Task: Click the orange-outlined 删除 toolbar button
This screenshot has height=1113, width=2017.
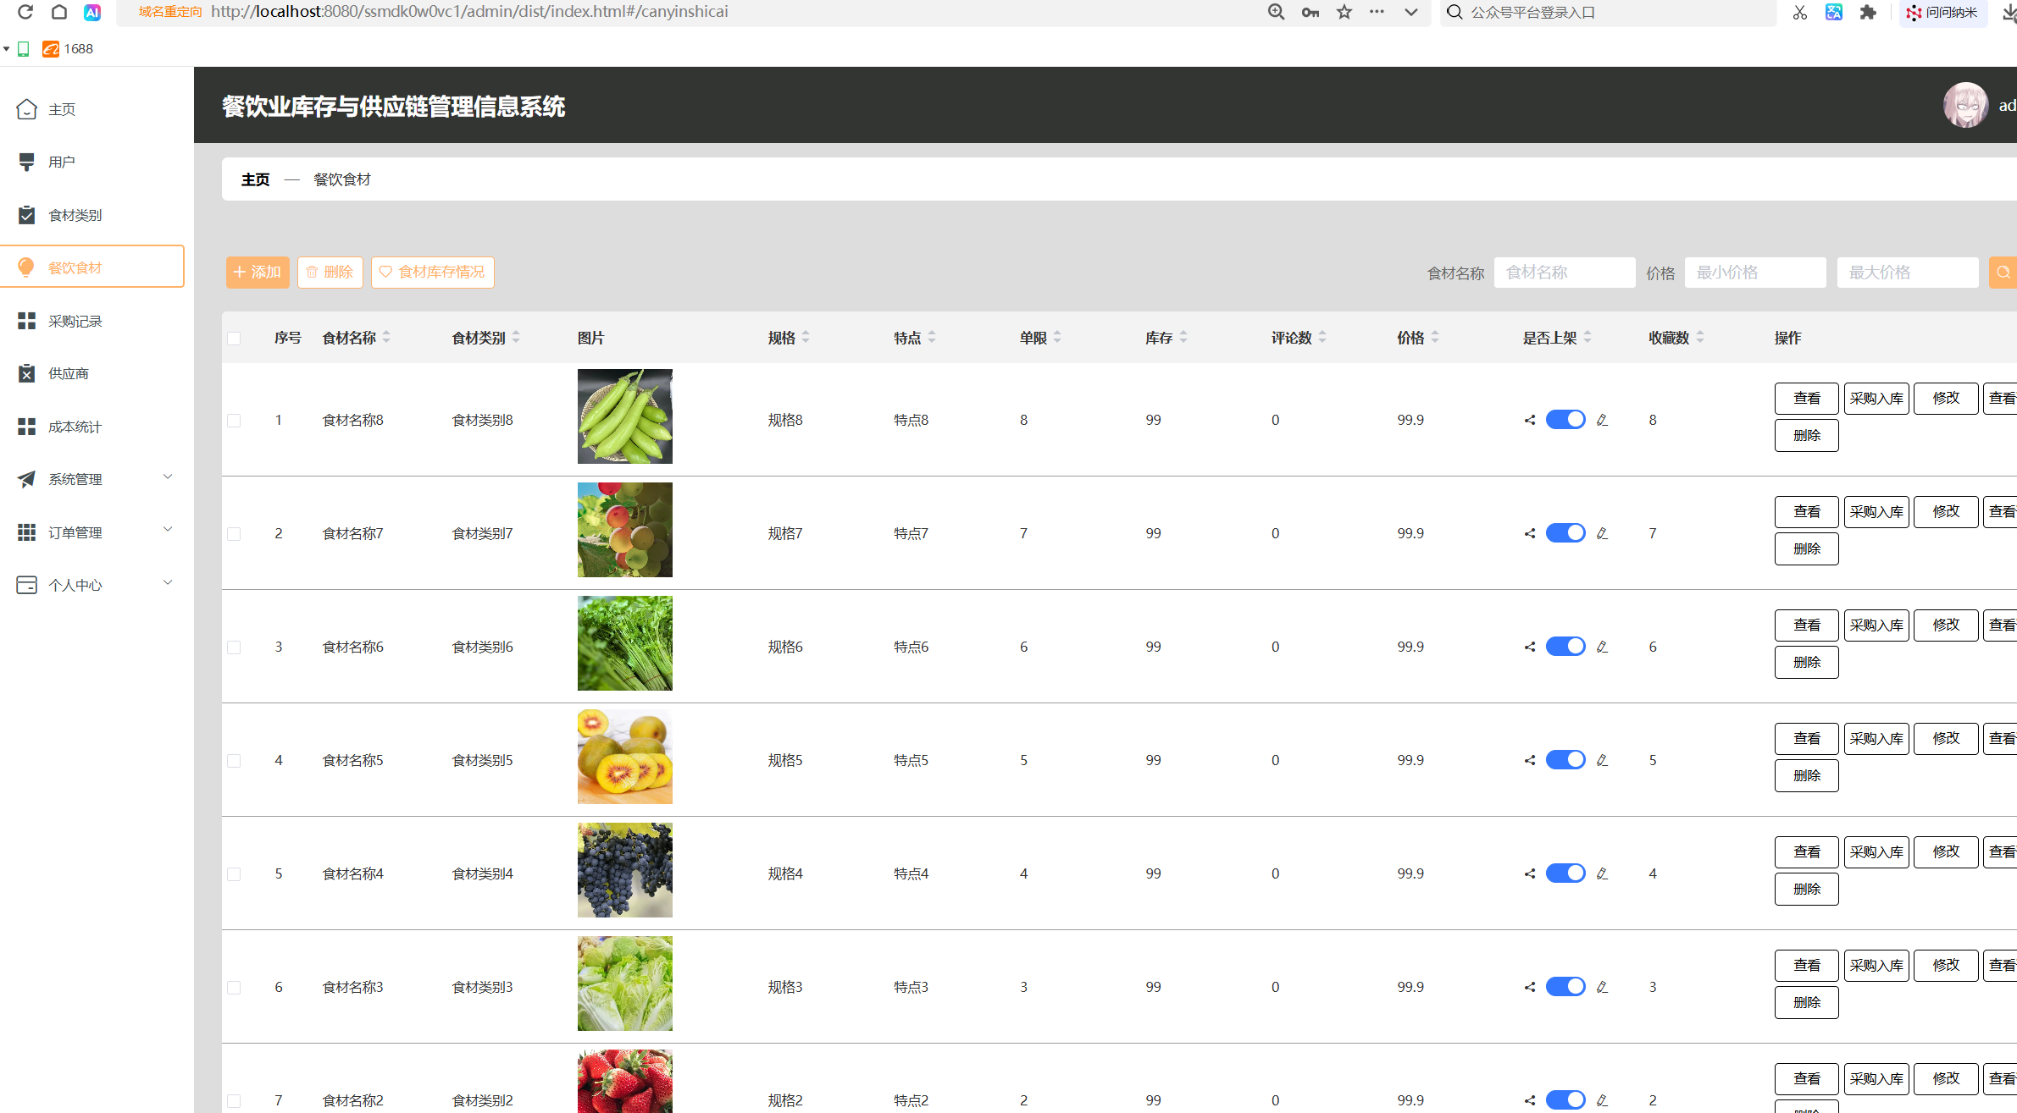Action: 330,273
